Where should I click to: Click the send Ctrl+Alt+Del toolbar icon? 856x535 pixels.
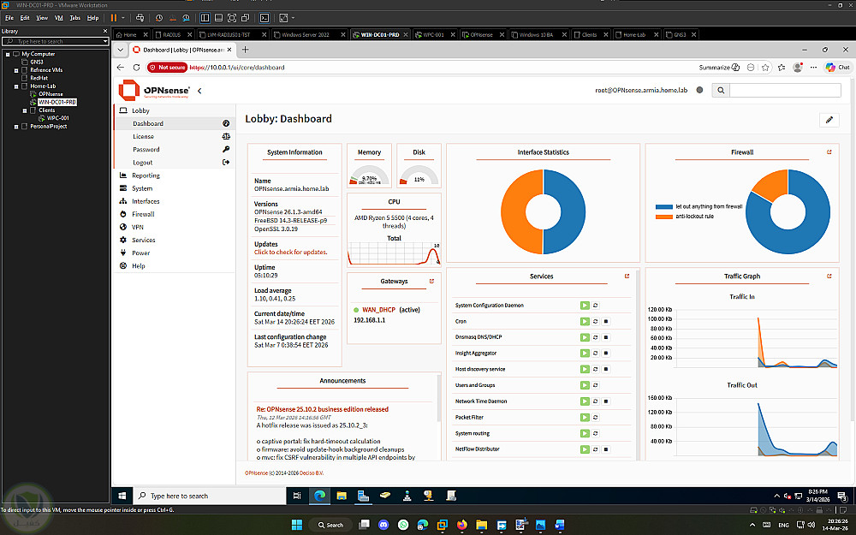[x=140, y=18]
